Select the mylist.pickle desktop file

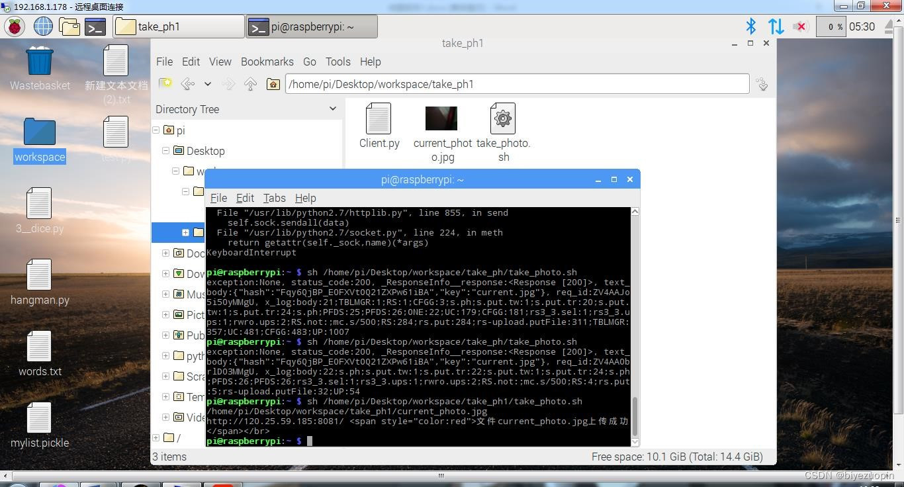tap(40, 425)
